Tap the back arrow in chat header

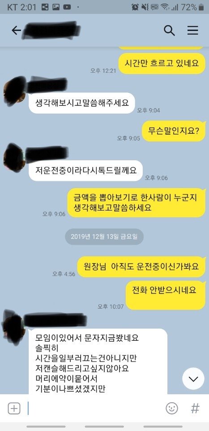point(16,31)
